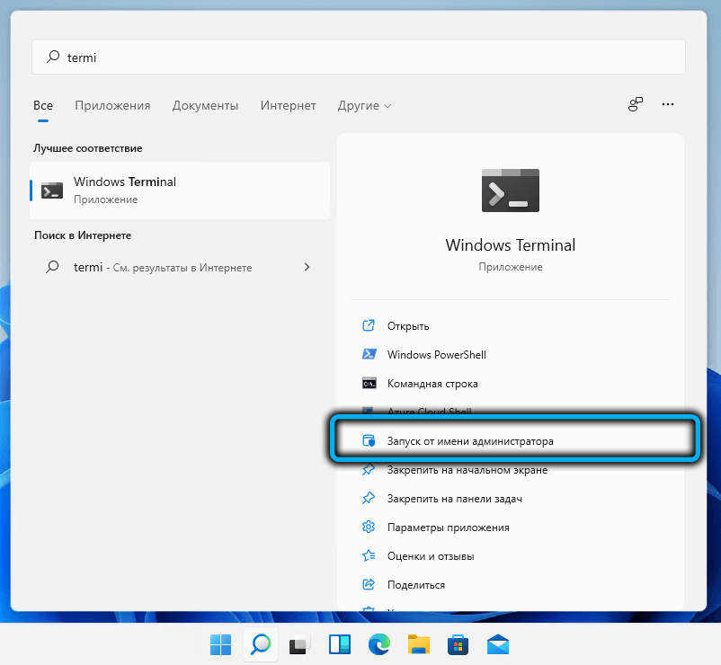Viewport: 721px width, 665px height.
Task: Click the large Windows Terminal app icon
Action: click(510, 191)
